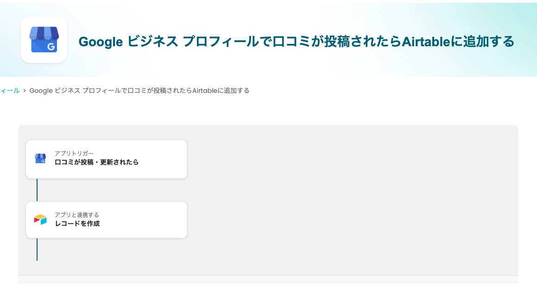This screenshot has height=293, width=537.
Task: Click the small storefront icon in trigger card
Action: (40, 159)
